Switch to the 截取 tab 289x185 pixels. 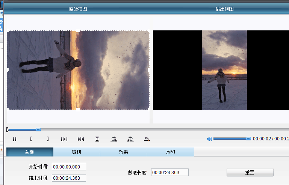click(30, 152)
